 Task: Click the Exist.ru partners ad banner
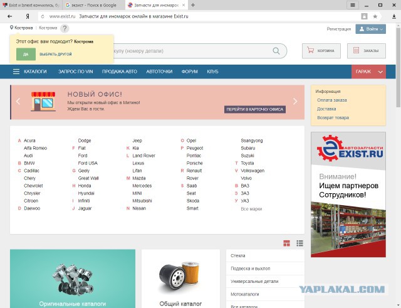coord(348,194)
